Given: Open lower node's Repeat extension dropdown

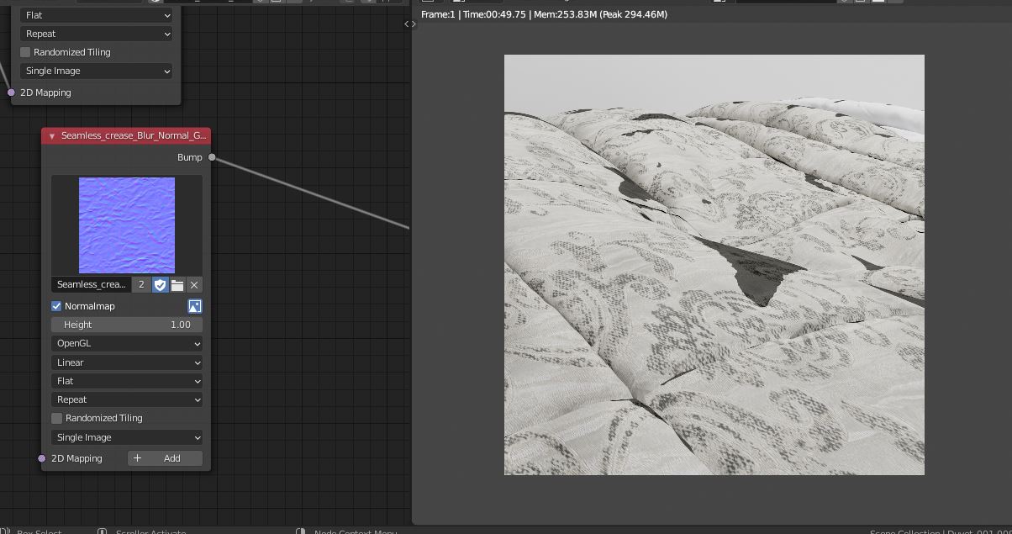Looking at the screenshot, I should click(127, 399).
